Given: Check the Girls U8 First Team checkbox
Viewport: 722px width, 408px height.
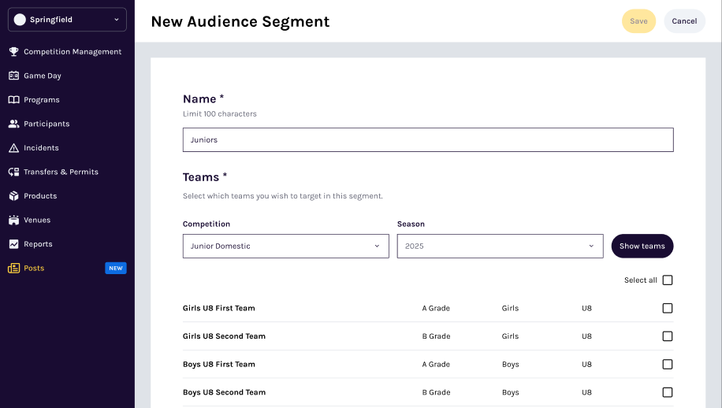Looking at the screenshot, I should coord(668,308).
